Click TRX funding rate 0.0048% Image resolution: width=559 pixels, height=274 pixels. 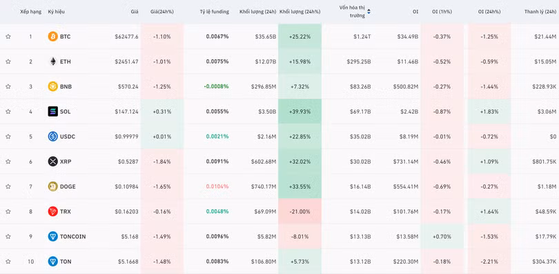point(217,211)
